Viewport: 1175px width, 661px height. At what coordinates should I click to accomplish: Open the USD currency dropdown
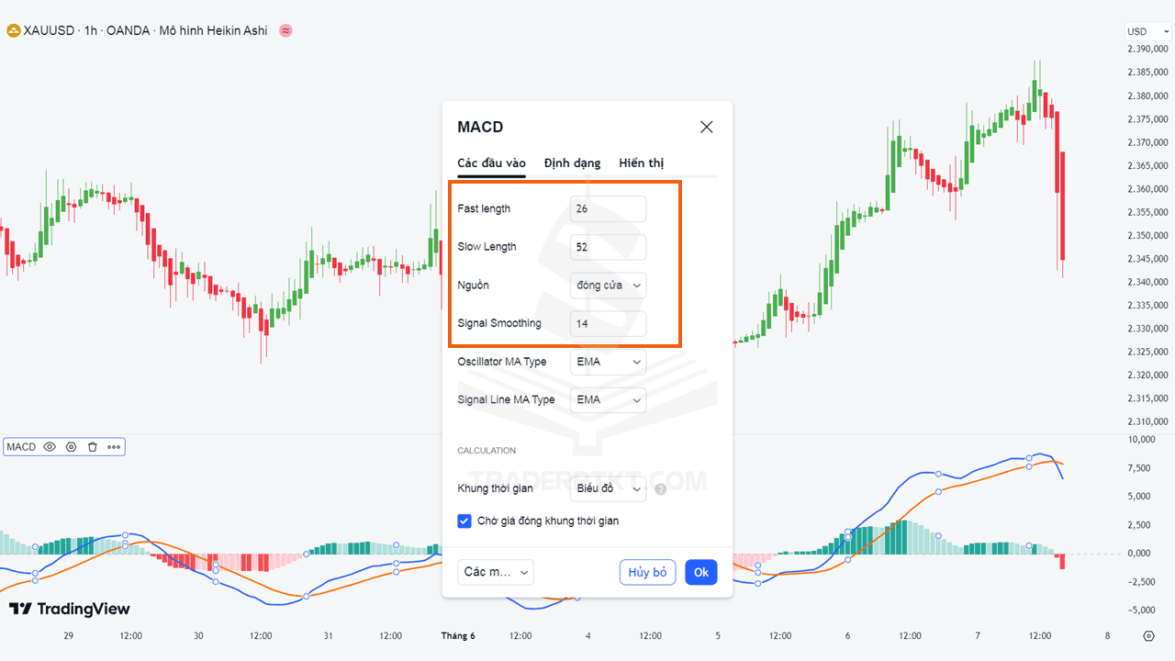(1148, 31)
